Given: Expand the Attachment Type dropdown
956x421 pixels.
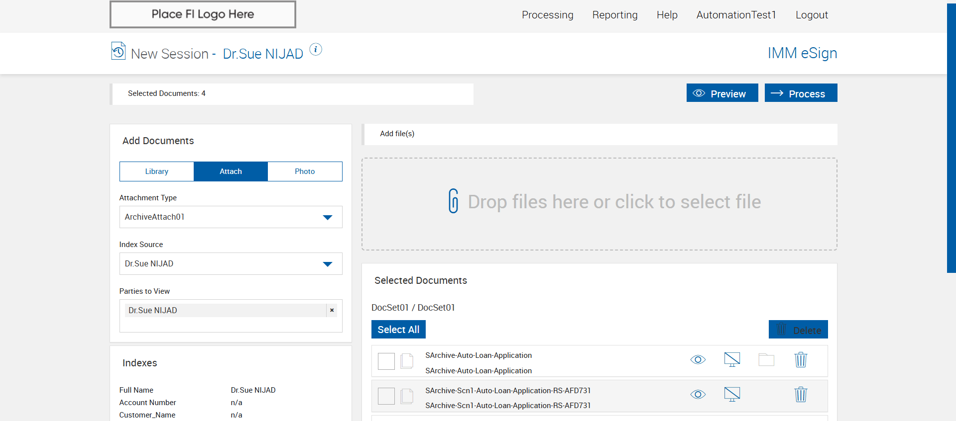Looking at the screenshot, I should 231,217.
